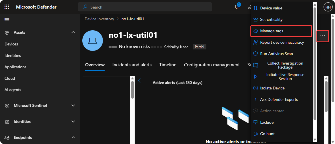Click the laptop device avatar icon

(x=93, y=40)
